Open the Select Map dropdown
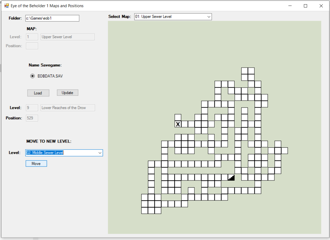The image size is (330, 240). (173, 16)
